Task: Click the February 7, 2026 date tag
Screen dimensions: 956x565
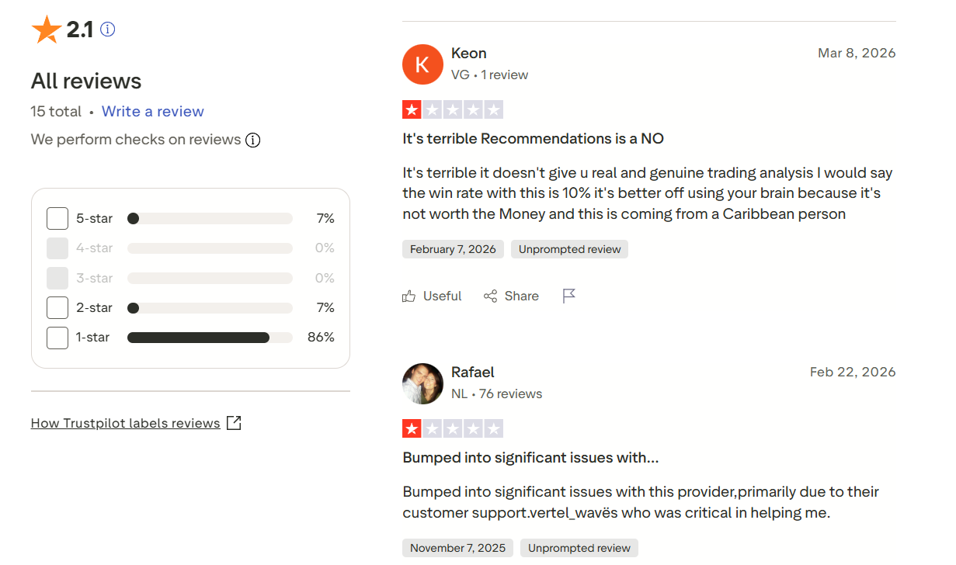Action: tap(453, 249)
